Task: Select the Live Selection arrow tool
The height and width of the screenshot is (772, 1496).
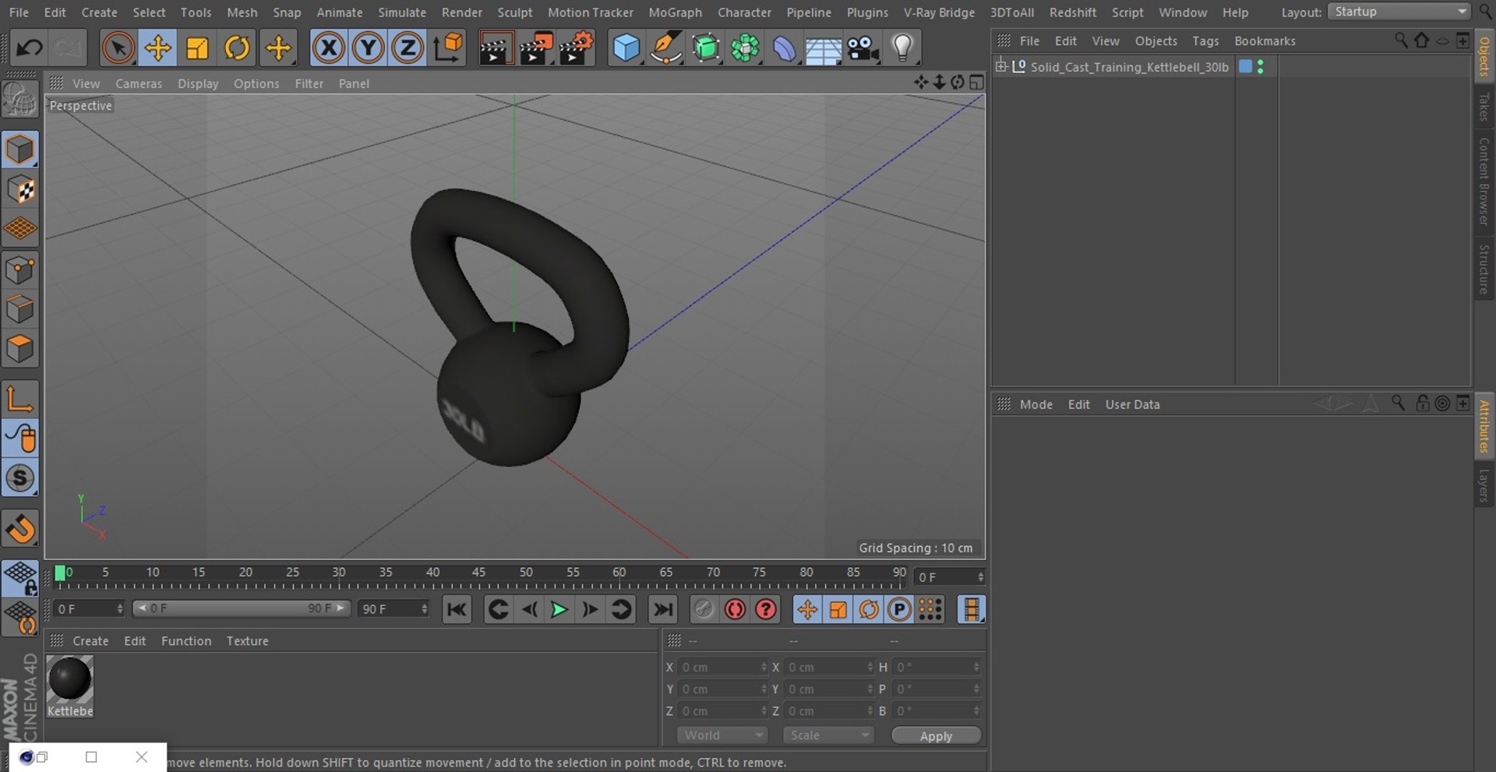Action: (118, 48)
